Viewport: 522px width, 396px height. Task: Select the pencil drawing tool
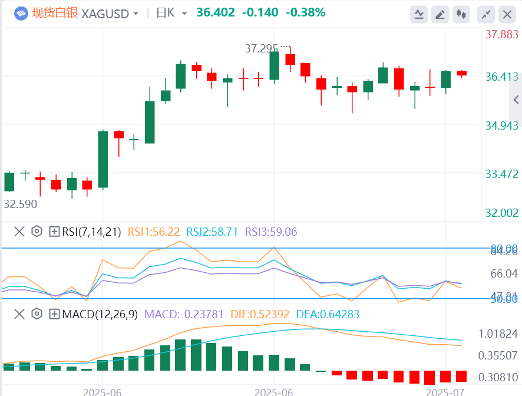[440, 14]
